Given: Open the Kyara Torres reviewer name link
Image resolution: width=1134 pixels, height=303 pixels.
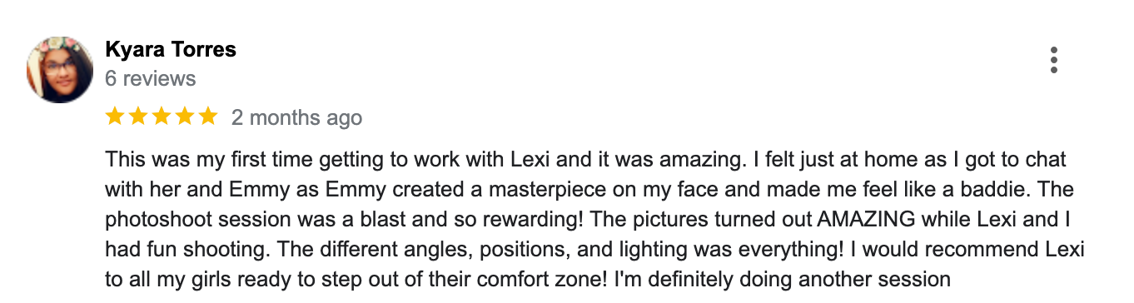Looking at the screenshot, I should [171, 50].
